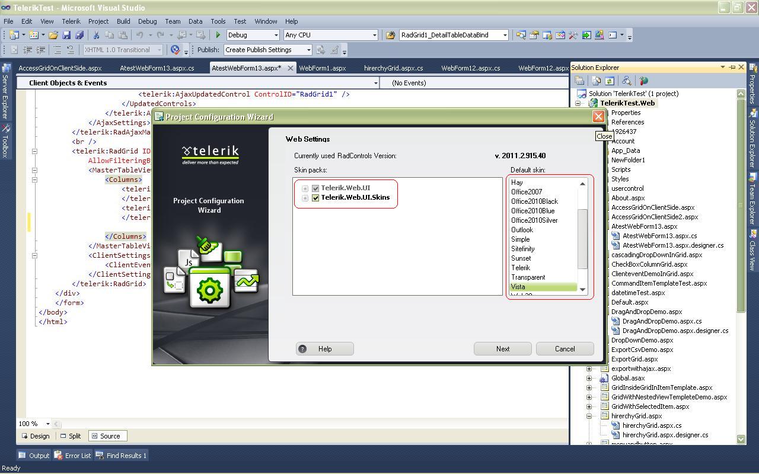Click the Default skin list scrollbar thumb
Screen dimensions: 759x474
(x=582, y=239)
